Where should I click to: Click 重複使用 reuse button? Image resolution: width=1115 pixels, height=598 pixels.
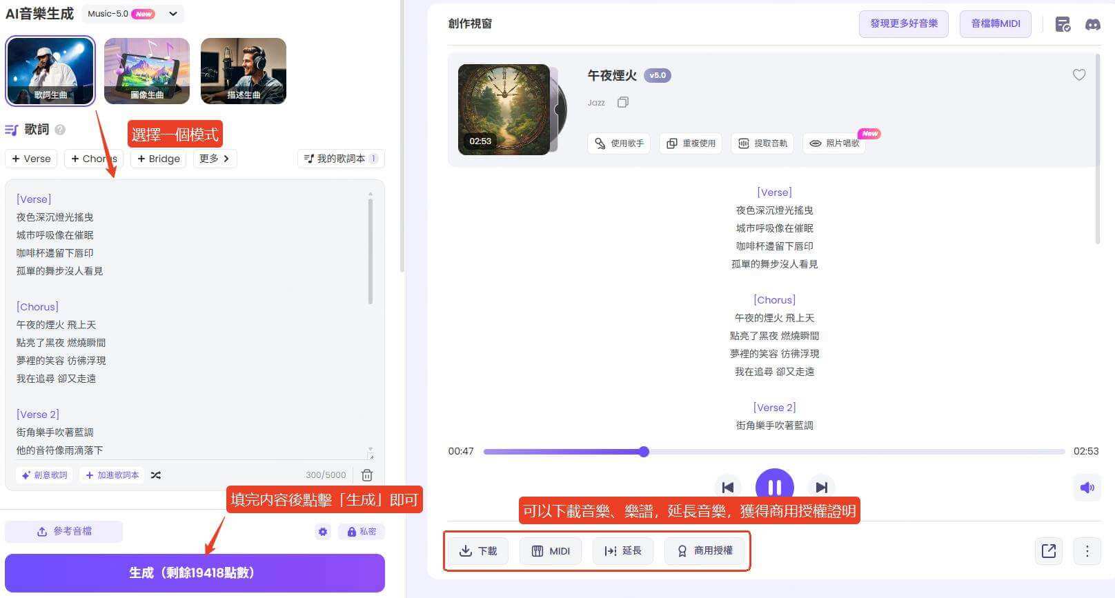click(691, 143)
